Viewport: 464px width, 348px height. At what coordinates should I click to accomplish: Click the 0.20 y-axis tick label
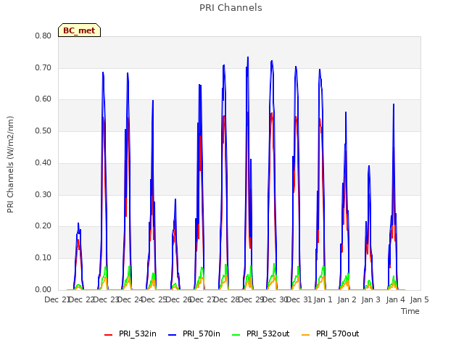[43, 226]
